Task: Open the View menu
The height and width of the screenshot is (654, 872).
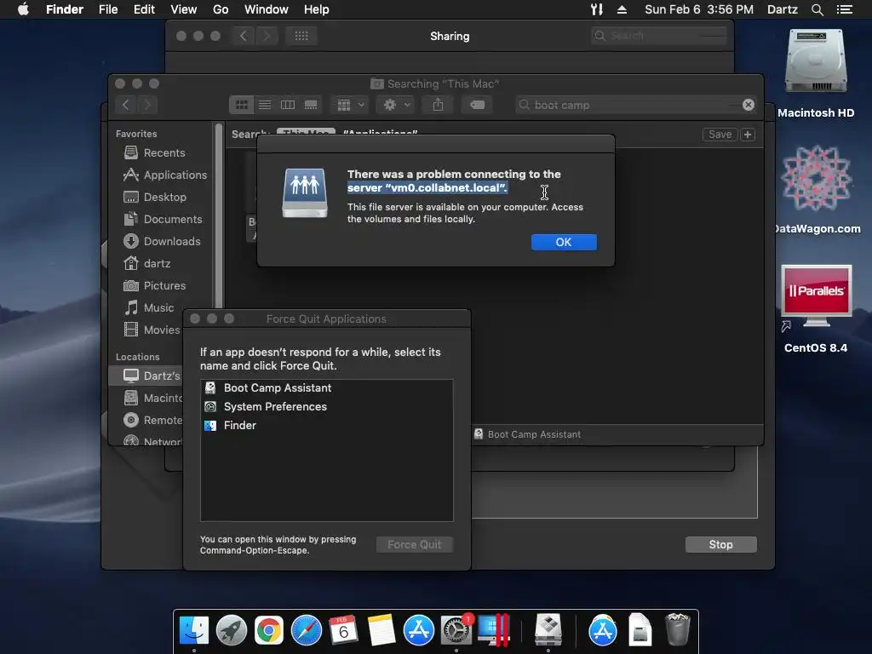Action: (x=184, y=9)
